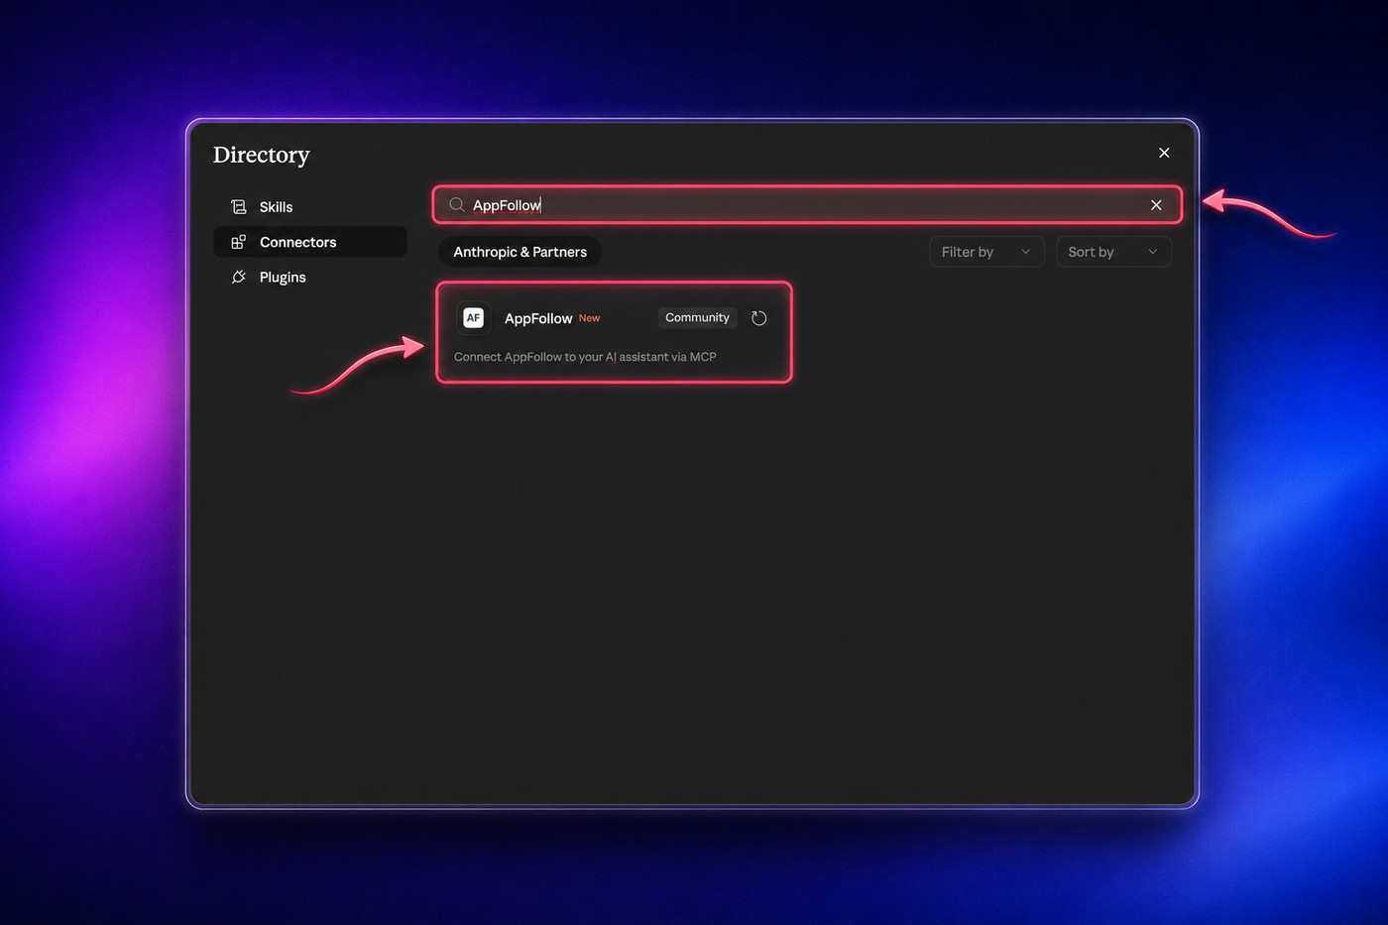
Task: Click the Directory heading
Action: [262, 155]
